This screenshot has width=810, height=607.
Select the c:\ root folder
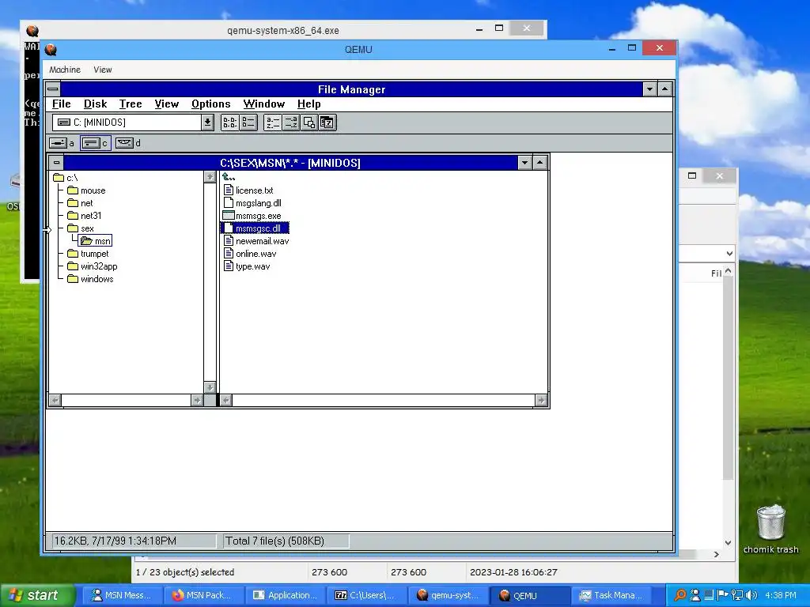click(x=66, y=178)
